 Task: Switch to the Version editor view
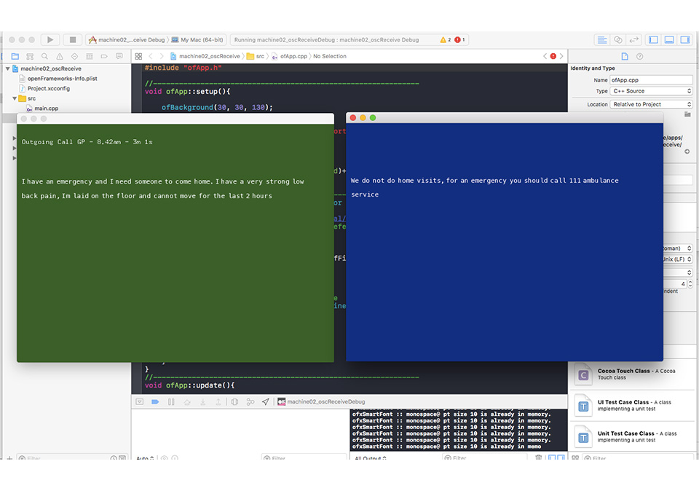coord(633,39)
